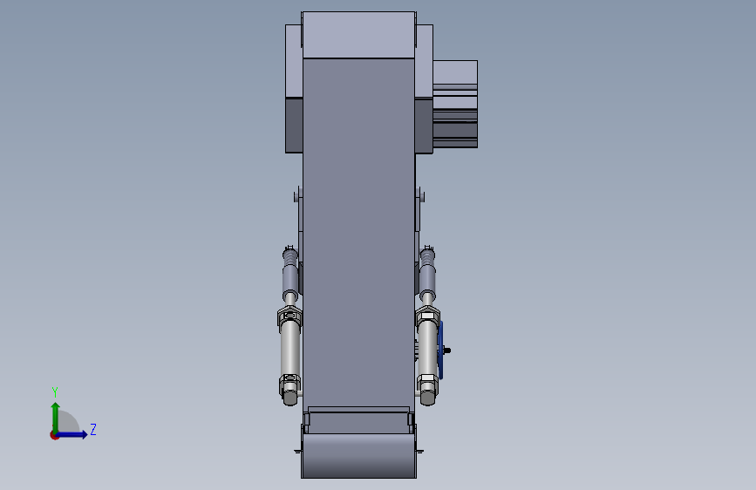The image size is (756, 490).
Task: Select the right pneumatic cylinder
Action: (427, 350)
